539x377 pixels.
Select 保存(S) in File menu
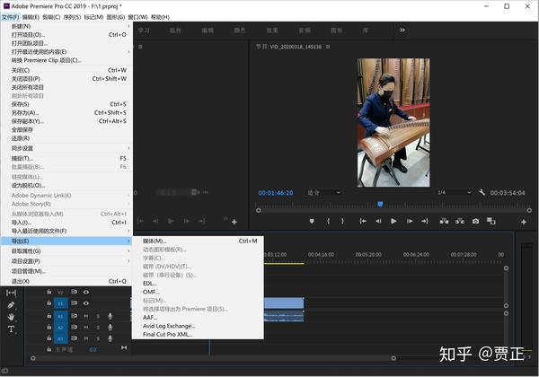[x=66, y=104]
